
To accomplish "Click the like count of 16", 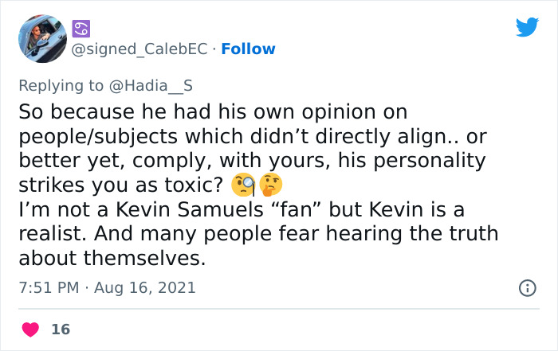I will 60,329.
